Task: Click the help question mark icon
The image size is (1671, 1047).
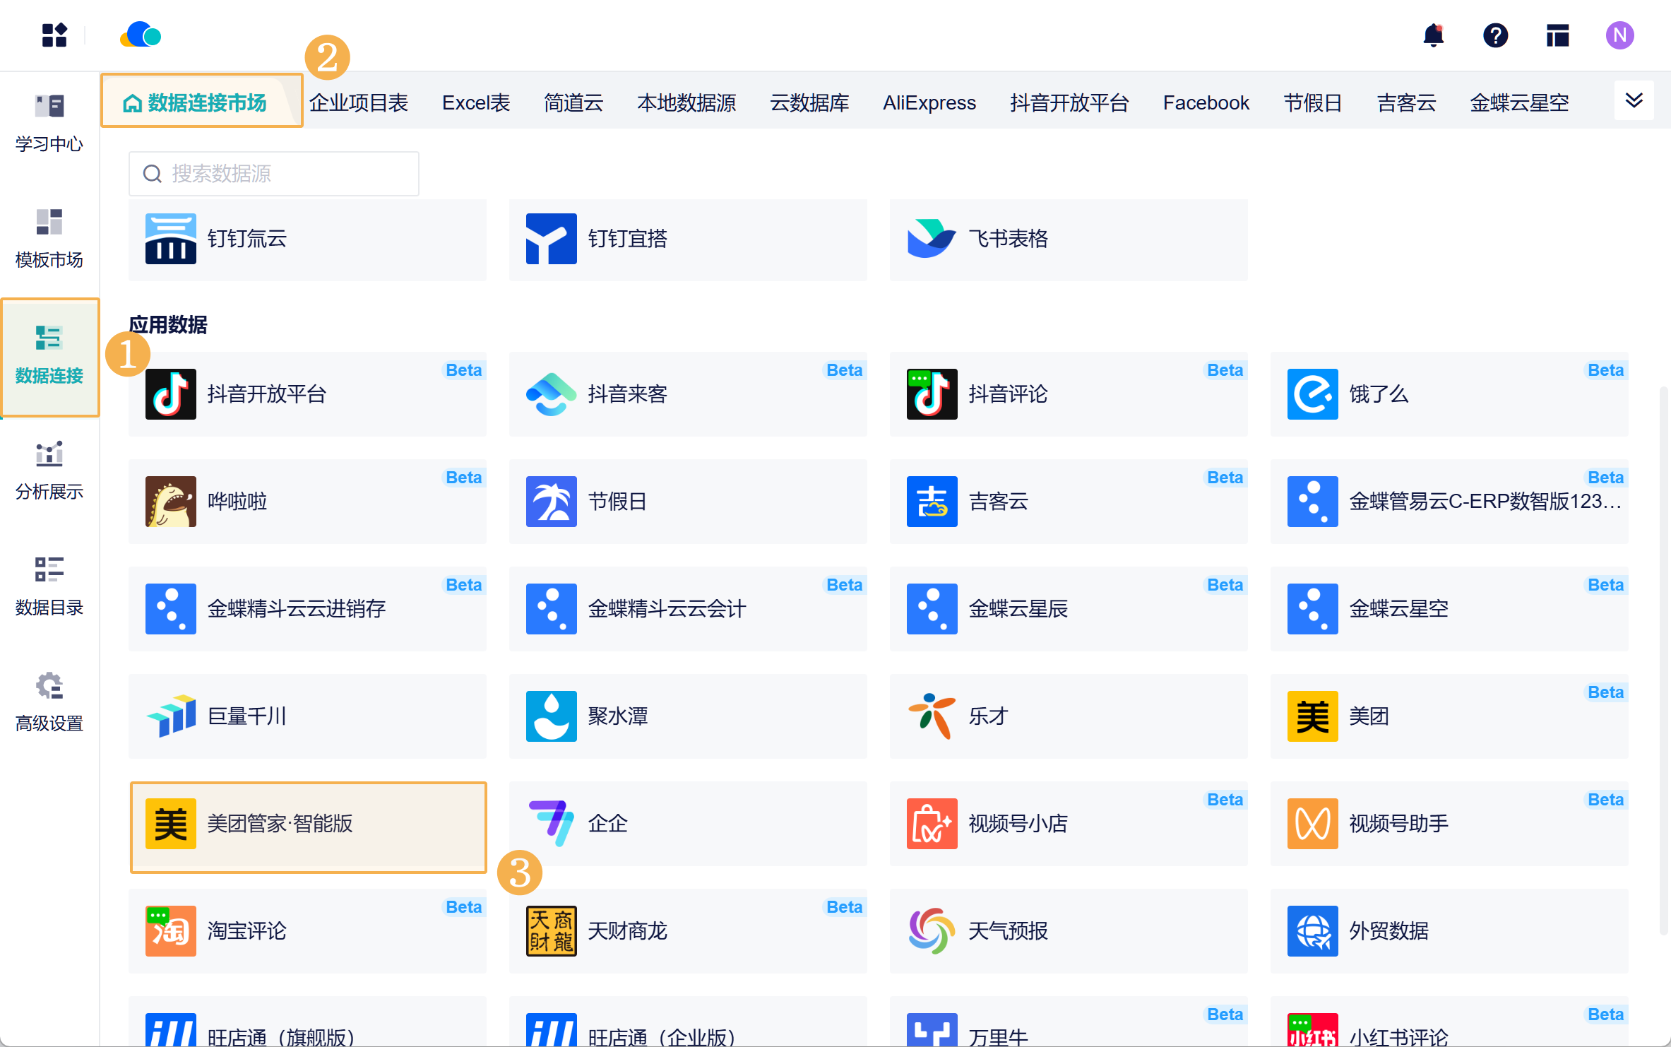Action: (x=1495, y=35)
